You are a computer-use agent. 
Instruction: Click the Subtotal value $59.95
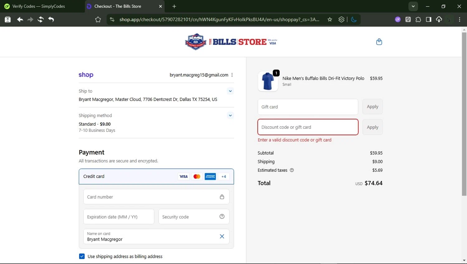[x=376, y=153]
